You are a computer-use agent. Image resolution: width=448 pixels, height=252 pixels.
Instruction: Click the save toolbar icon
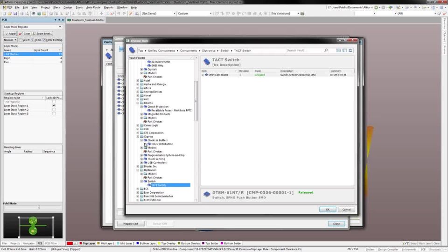click(15, 14)
